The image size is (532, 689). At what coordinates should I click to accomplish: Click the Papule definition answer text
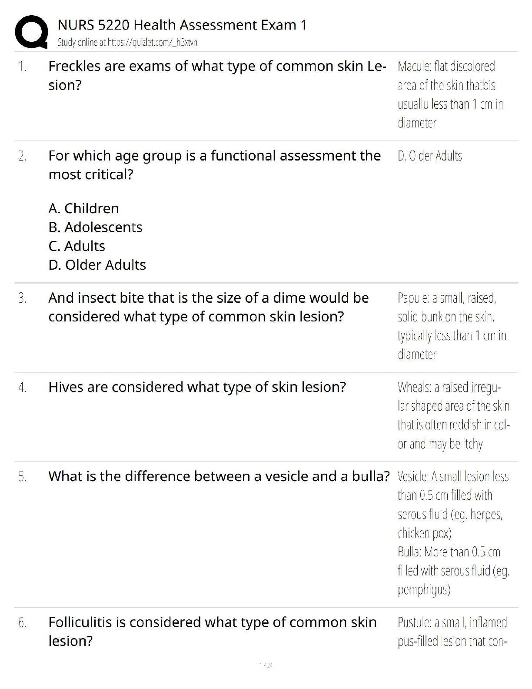[452, 326]
